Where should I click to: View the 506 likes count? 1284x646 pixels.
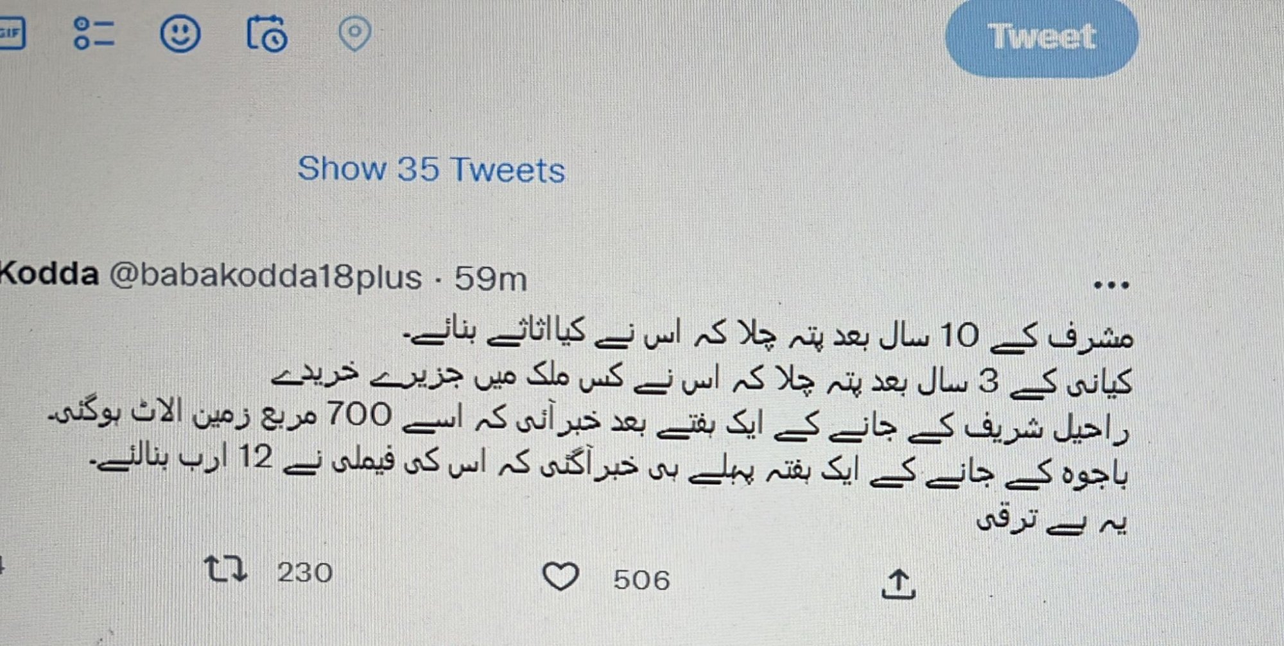tap(641, 580)
